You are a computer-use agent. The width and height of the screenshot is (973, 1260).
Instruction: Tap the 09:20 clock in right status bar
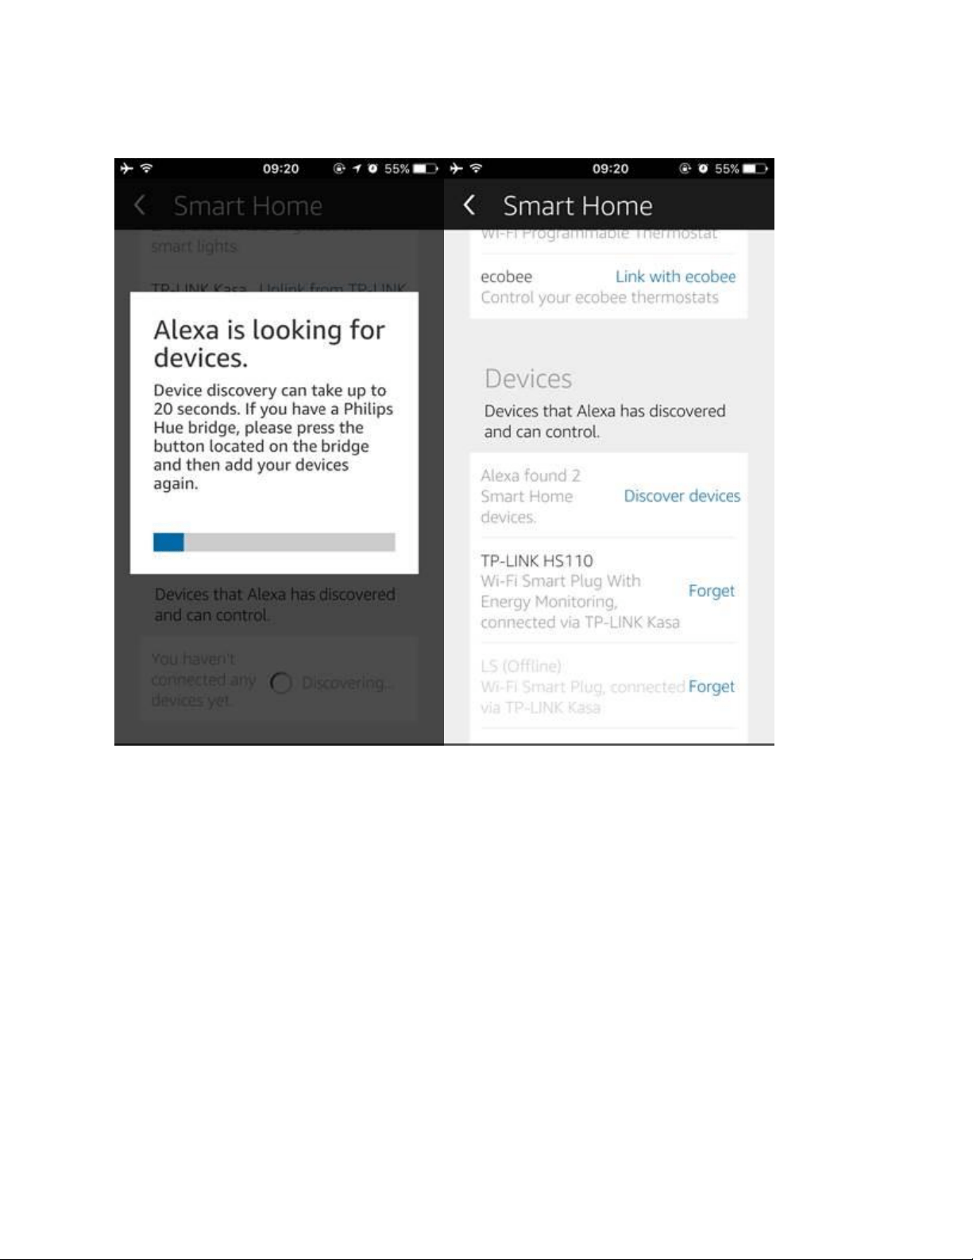pyautogui.click(x=610, y=169)
